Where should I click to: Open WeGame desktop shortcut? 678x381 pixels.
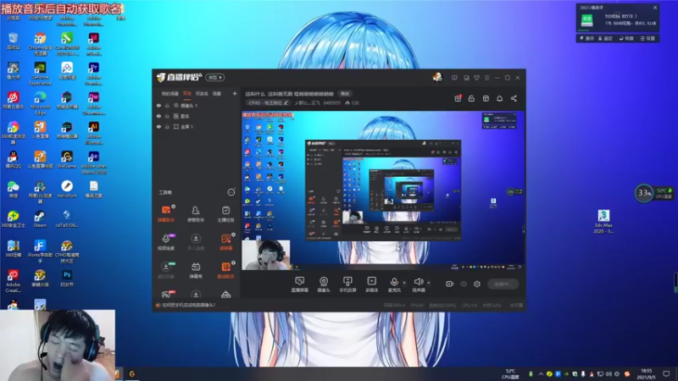tap(67, 159)
